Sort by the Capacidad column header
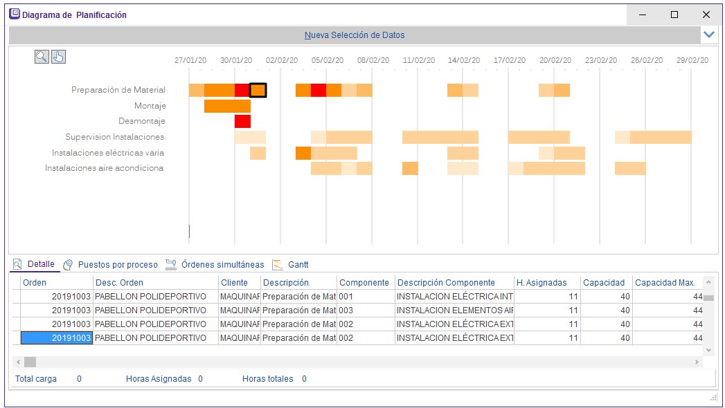Image resolution: width=725 pixels, height=408 pixels. [604, 283]
